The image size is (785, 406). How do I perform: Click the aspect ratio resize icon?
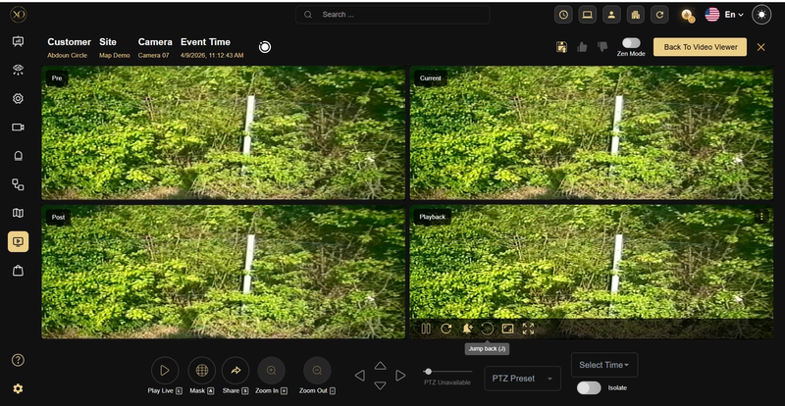click(x=507, y=329)
